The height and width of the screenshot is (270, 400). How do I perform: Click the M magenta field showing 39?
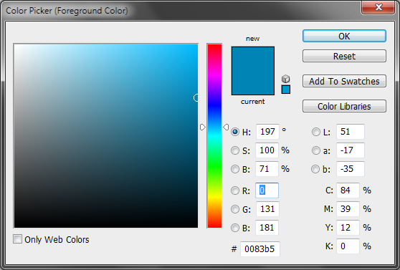pyautogui.click(x=348, y=209)
